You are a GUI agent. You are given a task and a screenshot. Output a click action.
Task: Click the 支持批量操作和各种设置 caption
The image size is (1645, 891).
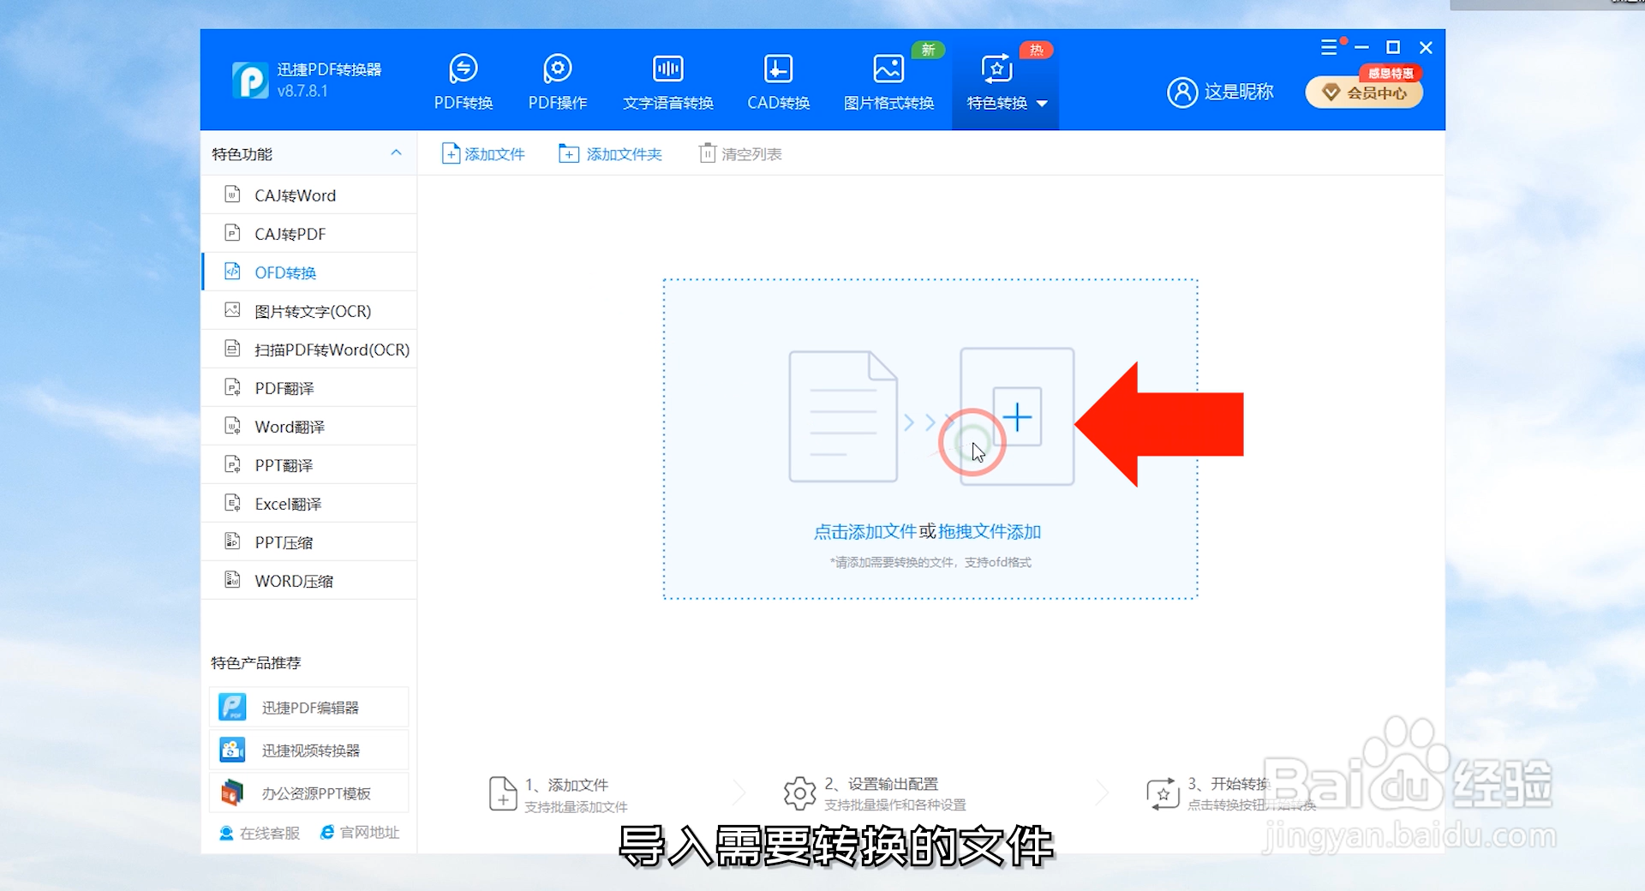pos(894,805)
